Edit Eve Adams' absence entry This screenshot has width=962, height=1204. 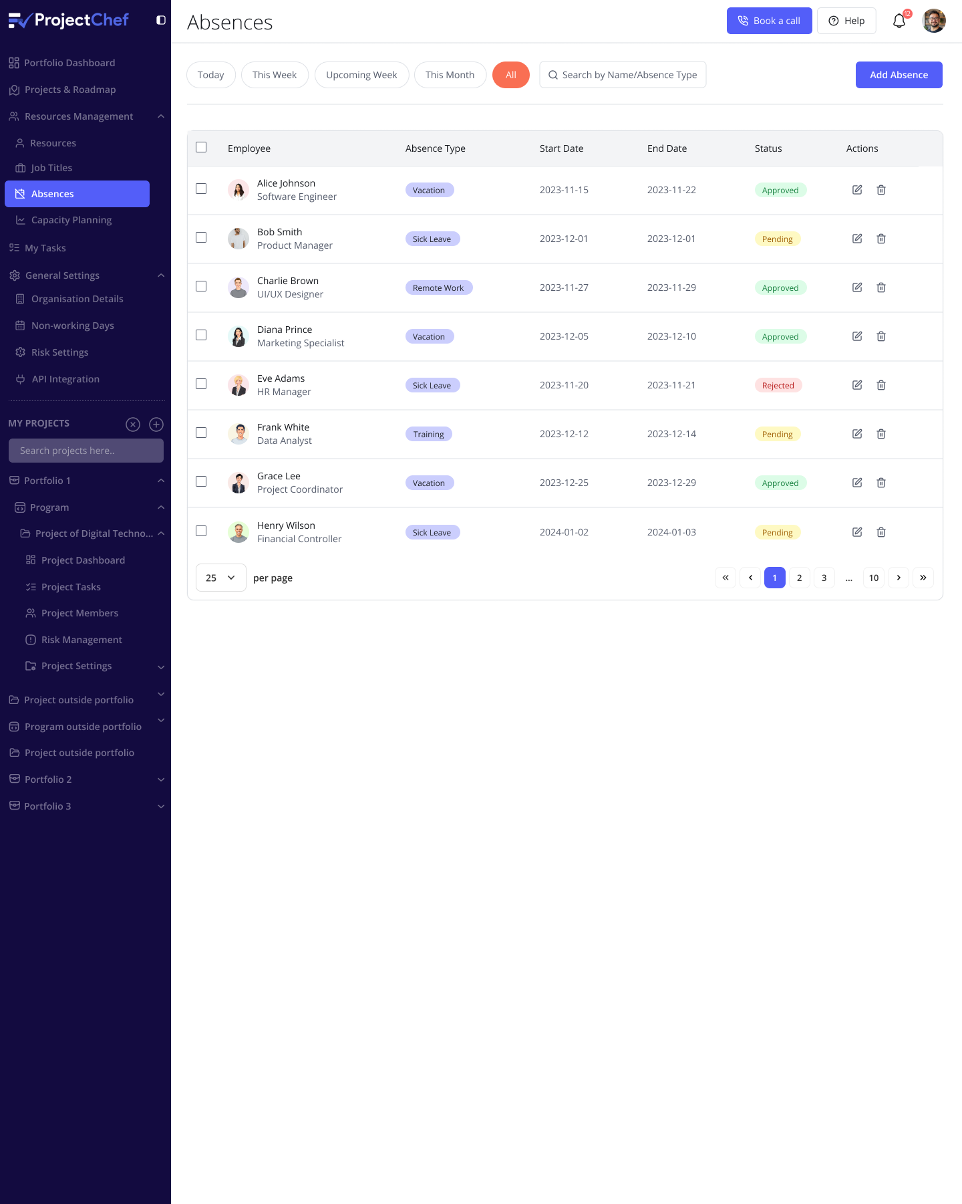857,385
